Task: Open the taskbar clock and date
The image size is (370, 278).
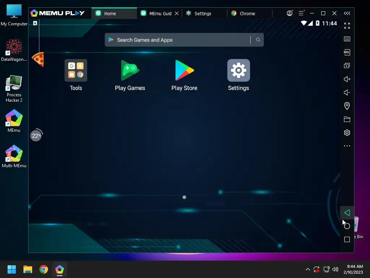Action: click(x=353, y=269)
